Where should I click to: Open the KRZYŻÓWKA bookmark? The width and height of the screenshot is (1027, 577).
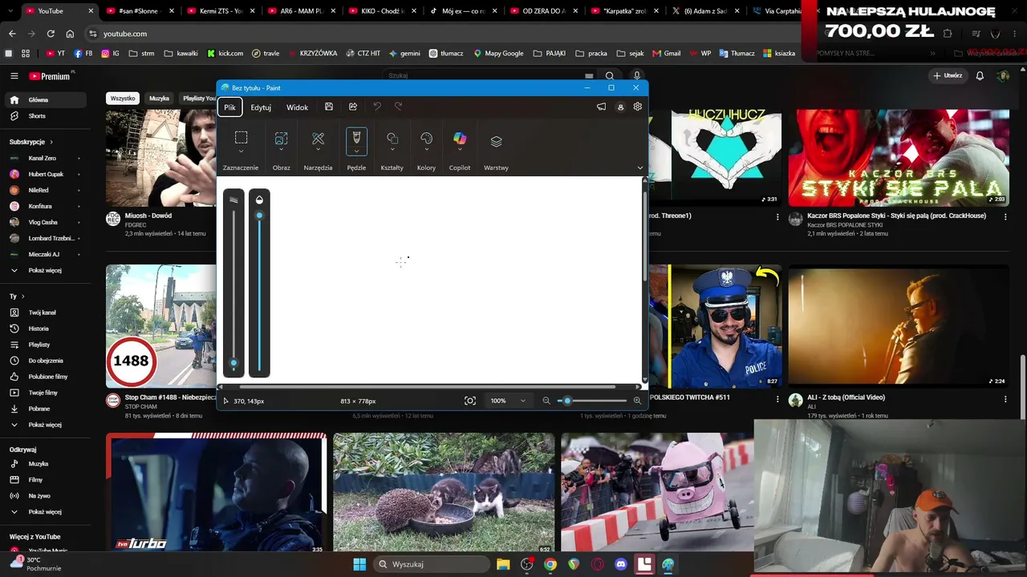312,53
